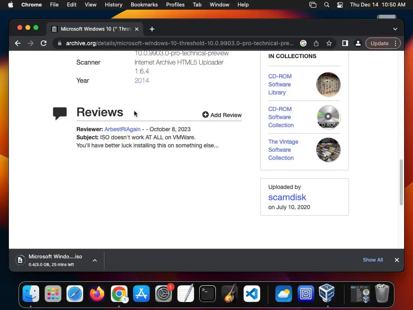
Task: Open the View menu
Action: (90, 4)
